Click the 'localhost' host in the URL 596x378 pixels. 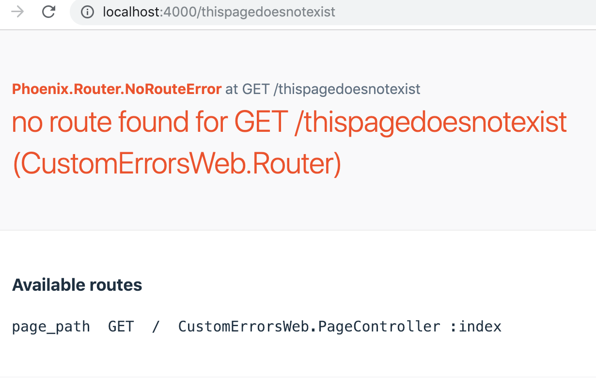[131, 12]
